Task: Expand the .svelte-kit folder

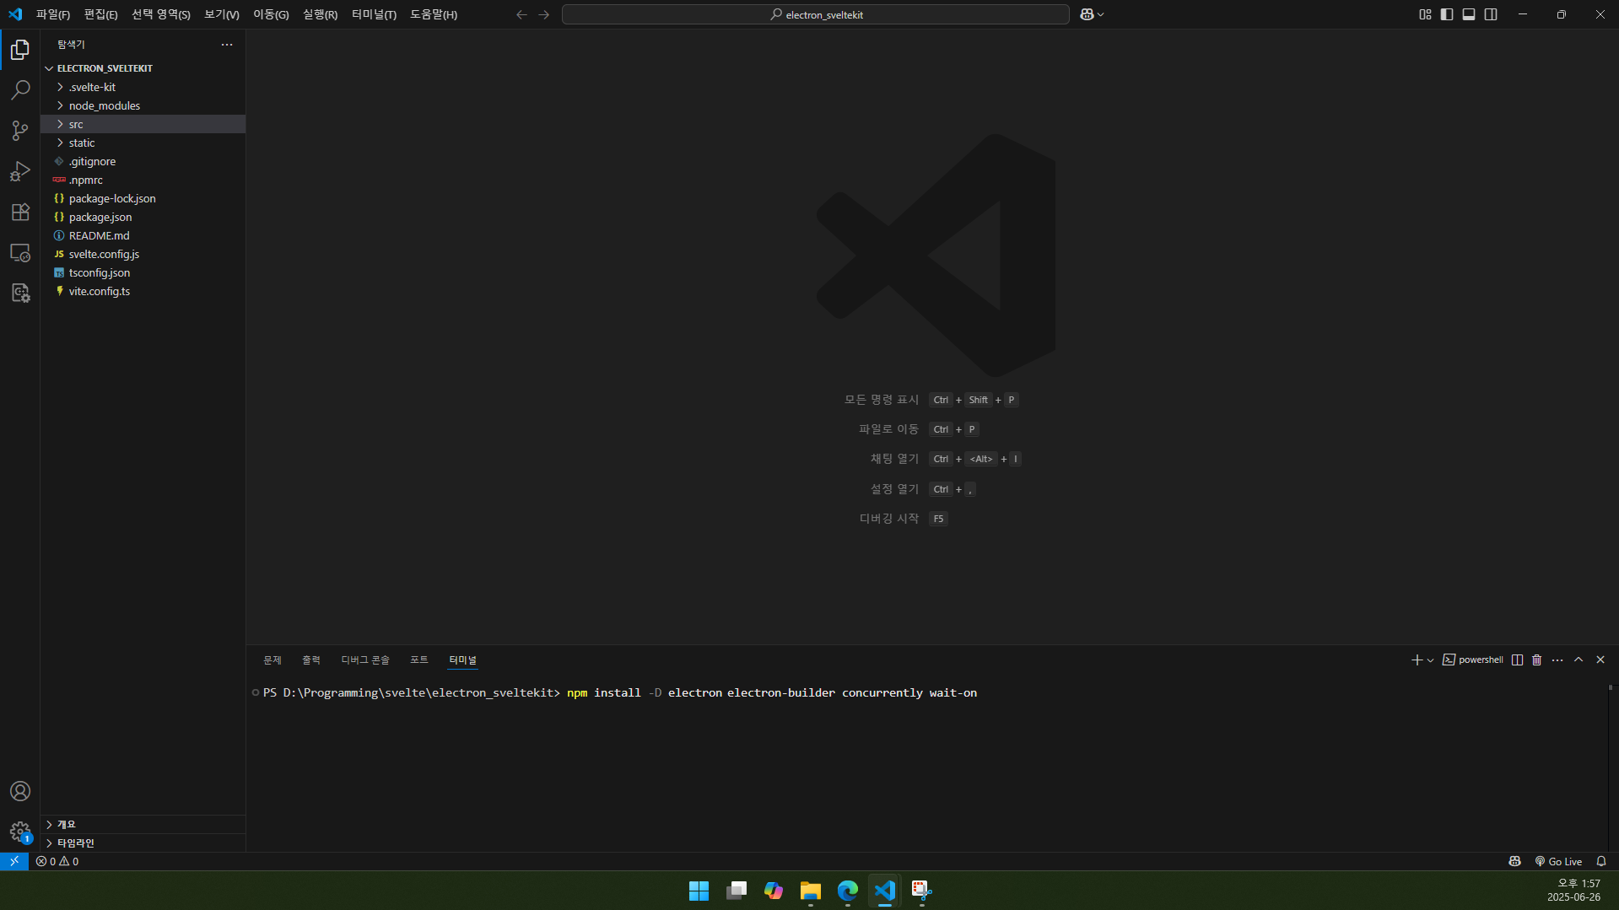Action: (x=143, y=87)
